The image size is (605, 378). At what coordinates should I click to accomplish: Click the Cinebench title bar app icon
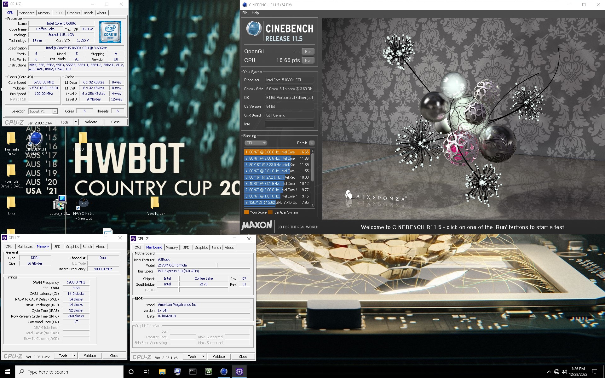click(x=245, y=5)
